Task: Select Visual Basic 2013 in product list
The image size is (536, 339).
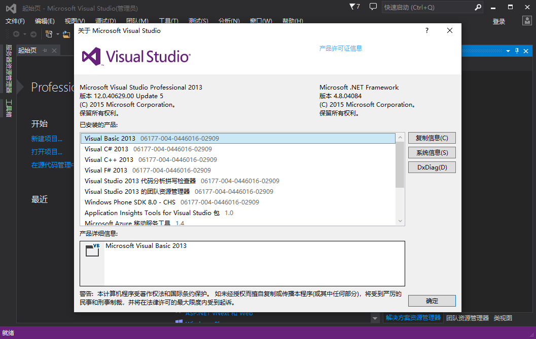Action: pos(238,139)
